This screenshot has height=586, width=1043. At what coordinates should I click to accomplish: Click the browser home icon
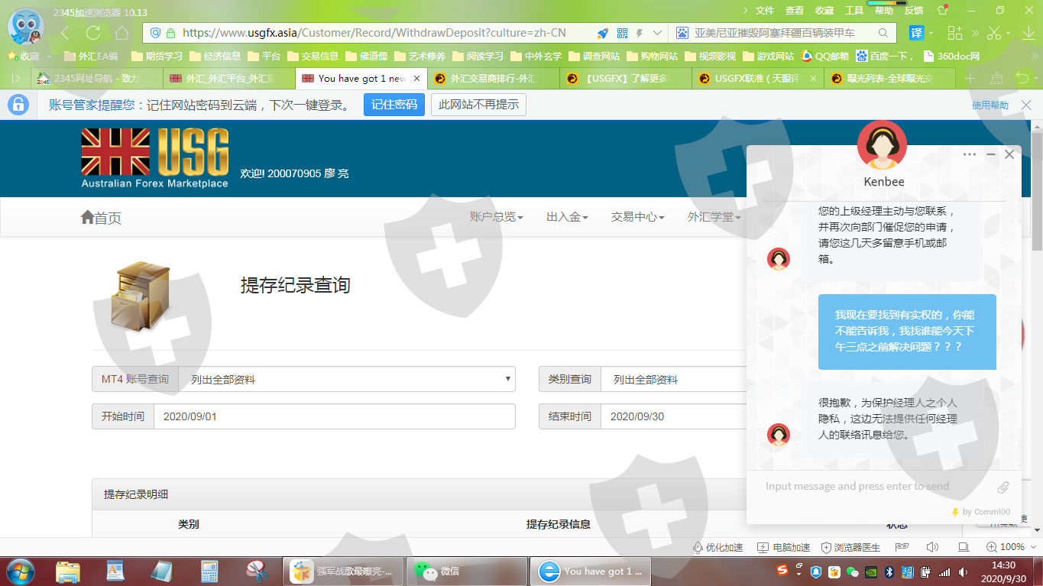121,33
